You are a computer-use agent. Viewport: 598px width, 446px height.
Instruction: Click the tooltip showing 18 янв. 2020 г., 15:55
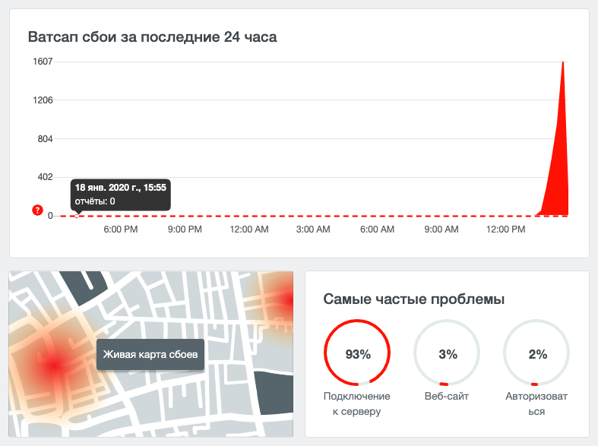[x=121, y=195]
